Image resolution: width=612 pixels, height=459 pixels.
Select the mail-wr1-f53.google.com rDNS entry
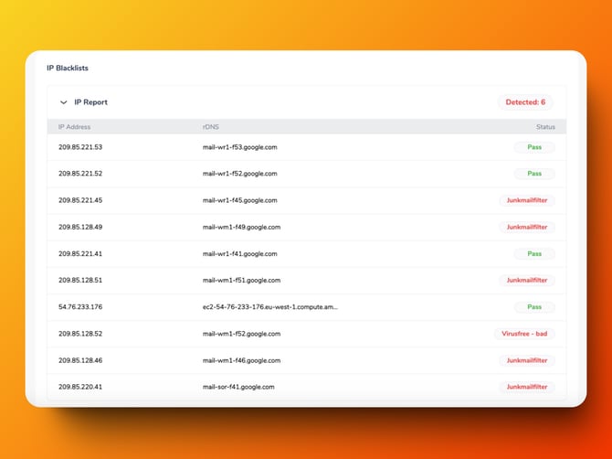coord(239,147)
